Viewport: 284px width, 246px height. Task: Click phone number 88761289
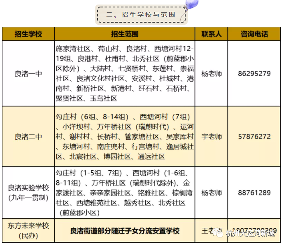[254, 192]
